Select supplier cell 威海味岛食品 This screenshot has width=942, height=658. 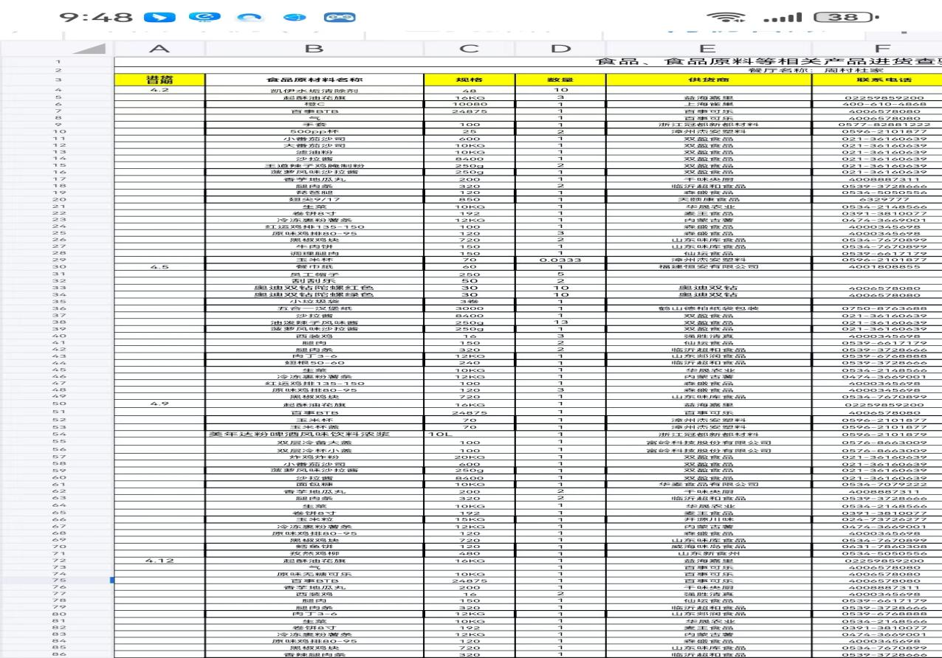(709, 547)
